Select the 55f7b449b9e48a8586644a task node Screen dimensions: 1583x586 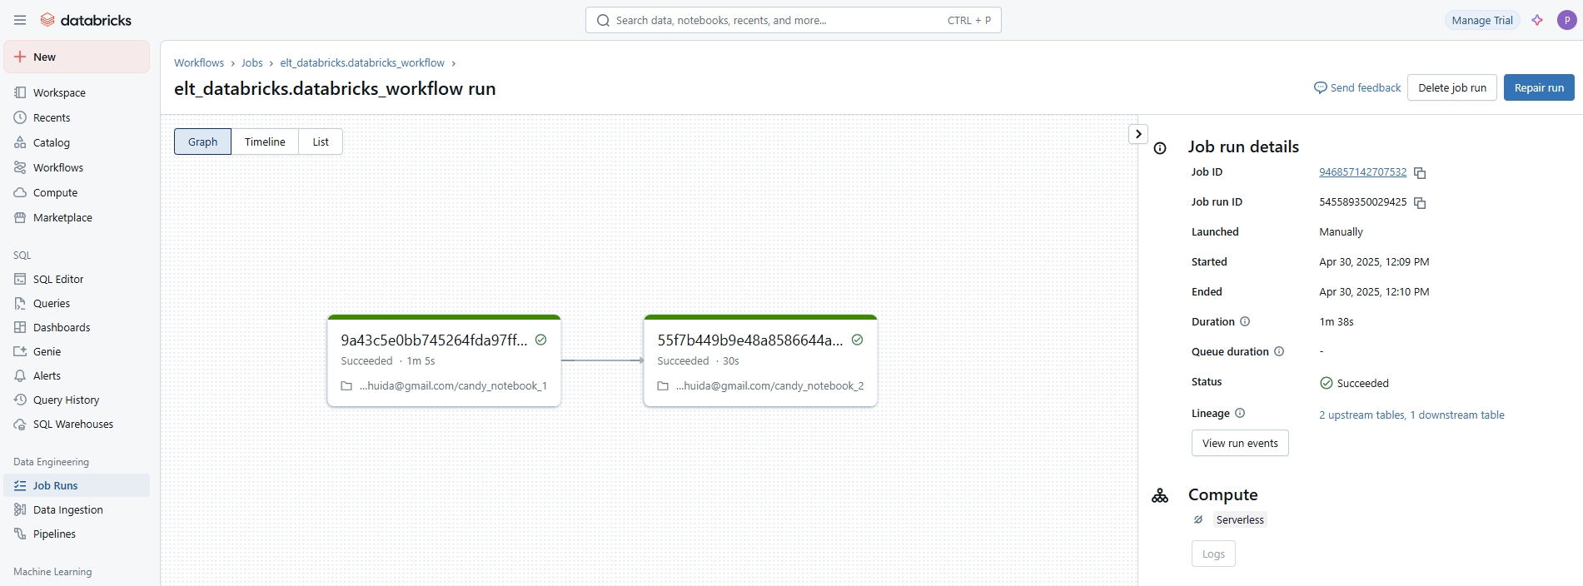760,360
